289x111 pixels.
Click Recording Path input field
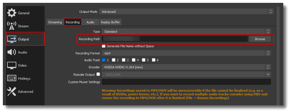point(175,39)
